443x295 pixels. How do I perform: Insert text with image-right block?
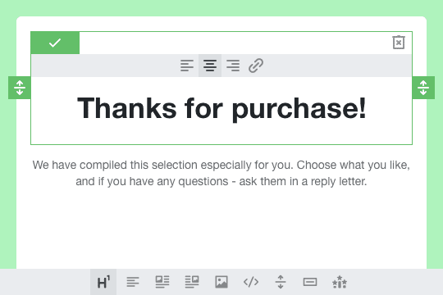coord(192,282)
